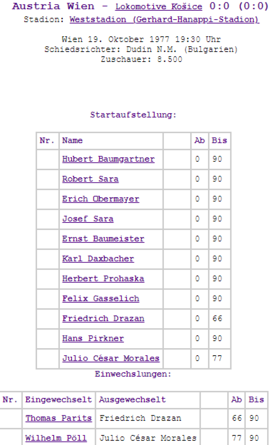
Task: Open the Hans Pirkner link
Action: 93,339
